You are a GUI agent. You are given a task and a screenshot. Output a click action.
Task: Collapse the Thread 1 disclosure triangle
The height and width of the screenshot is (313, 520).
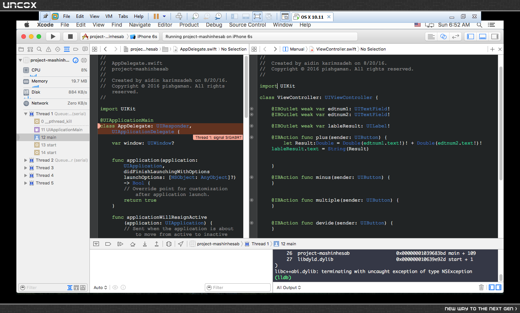[26, 114]
